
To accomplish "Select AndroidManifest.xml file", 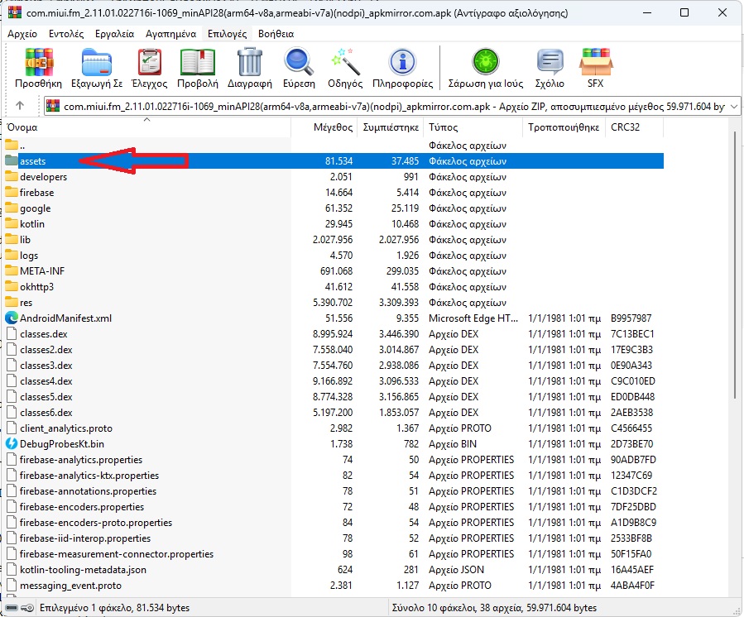I will 65,318.
